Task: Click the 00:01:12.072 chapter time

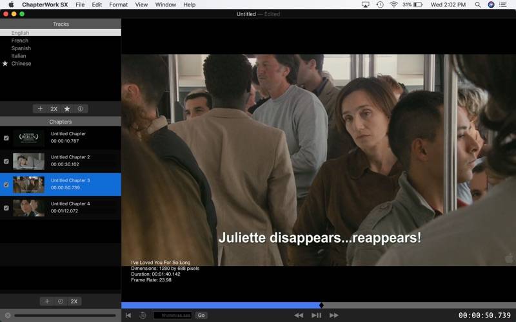Action: [64, 211]
